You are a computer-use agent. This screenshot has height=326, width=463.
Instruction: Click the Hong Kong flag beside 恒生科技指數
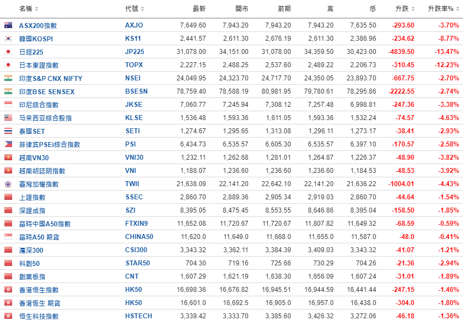tap(8, 316)
